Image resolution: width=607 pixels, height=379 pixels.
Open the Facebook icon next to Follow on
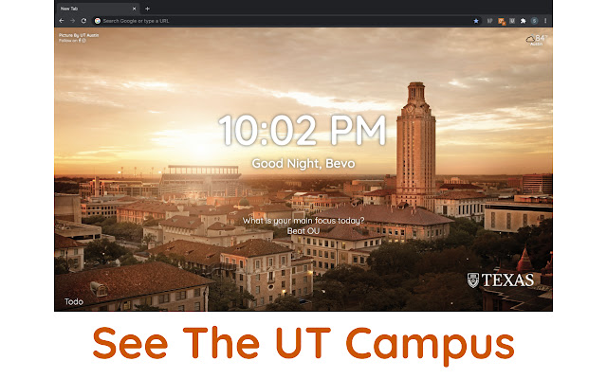pyautogui.click(x=80, y=40)
